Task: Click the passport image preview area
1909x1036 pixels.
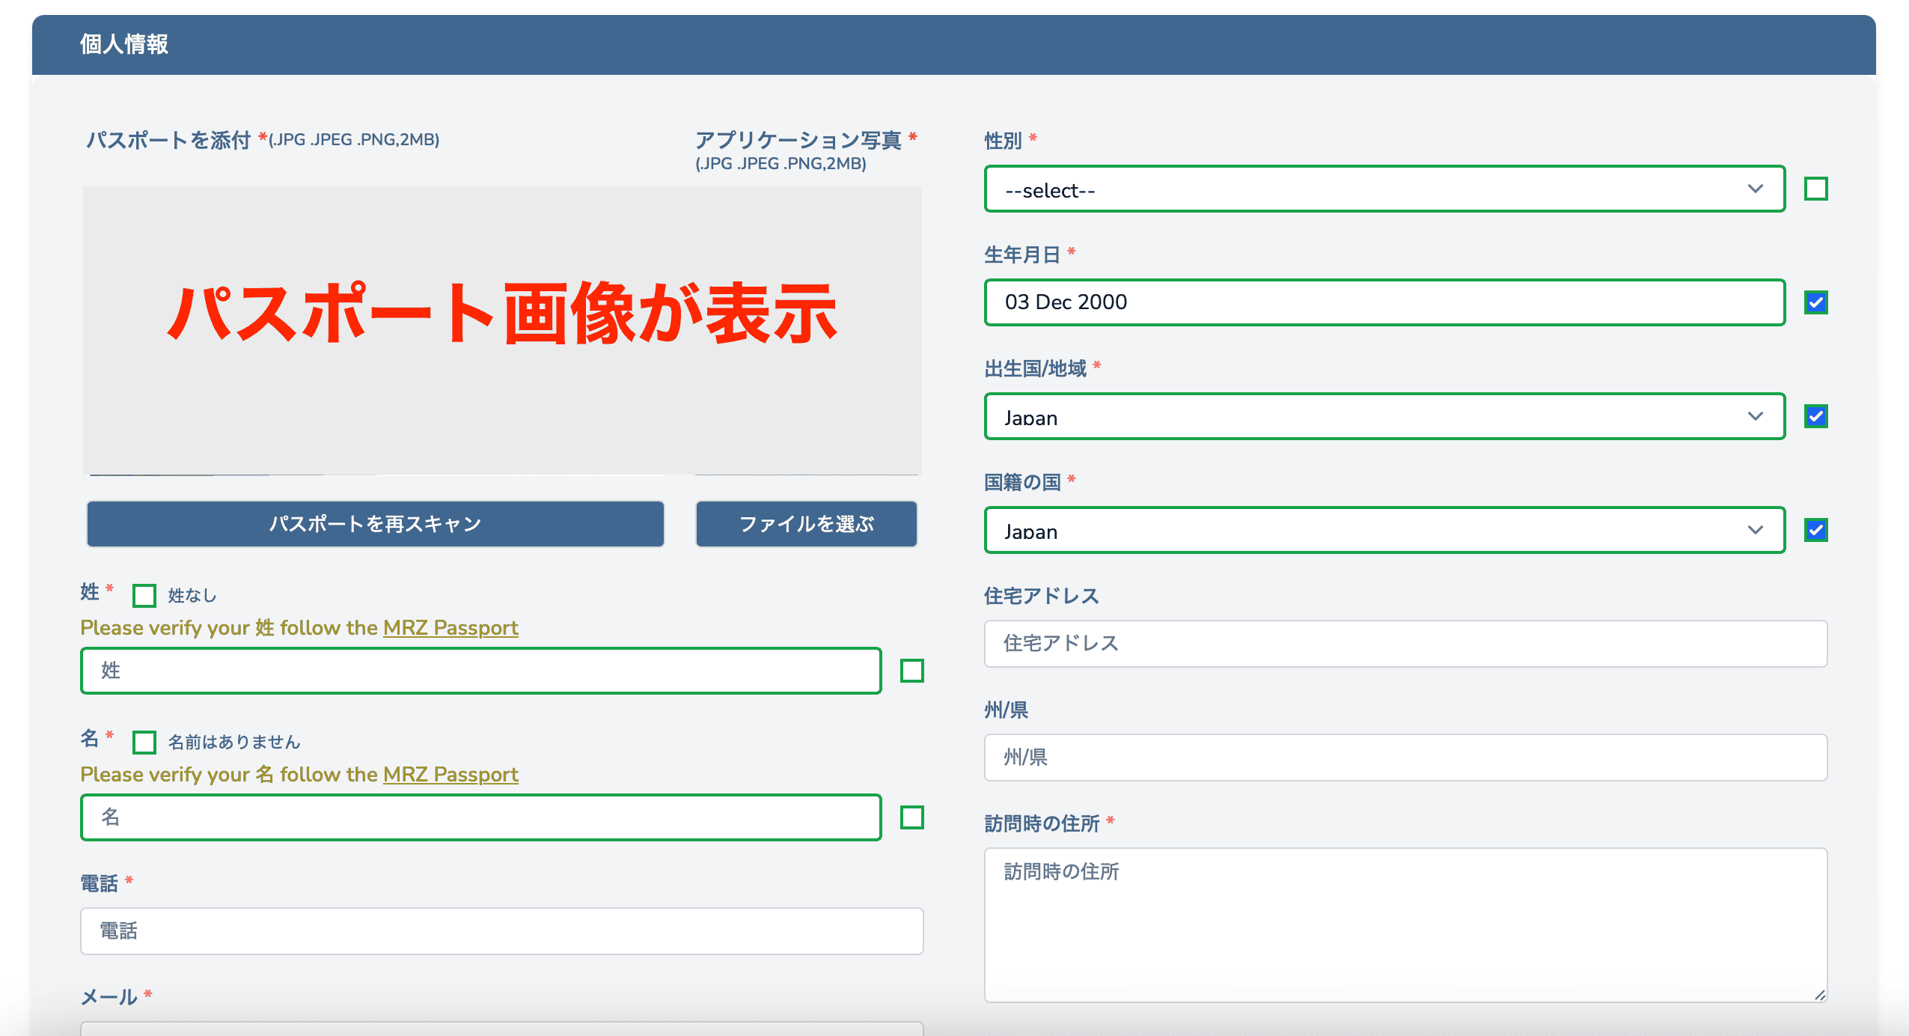Action: coord(501,329)
